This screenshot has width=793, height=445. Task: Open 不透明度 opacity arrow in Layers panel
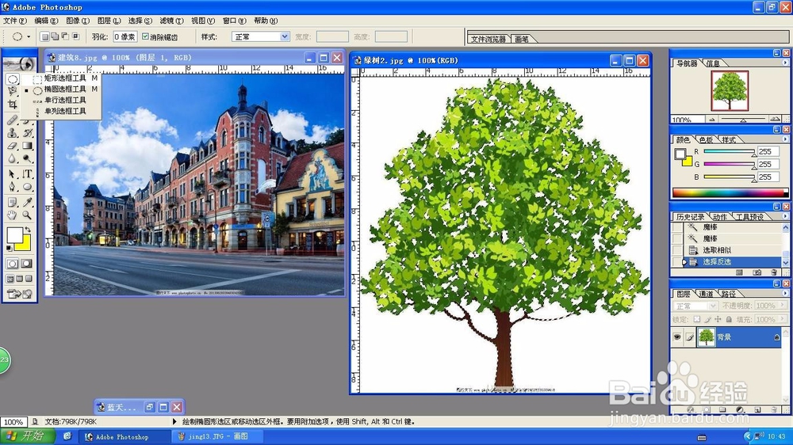783,305
